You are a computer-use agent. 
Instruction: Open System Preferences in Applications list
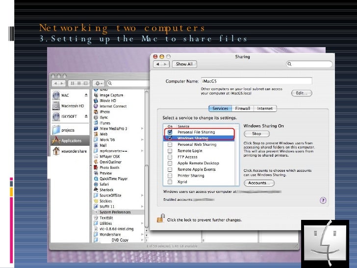(x=118, y=212)
